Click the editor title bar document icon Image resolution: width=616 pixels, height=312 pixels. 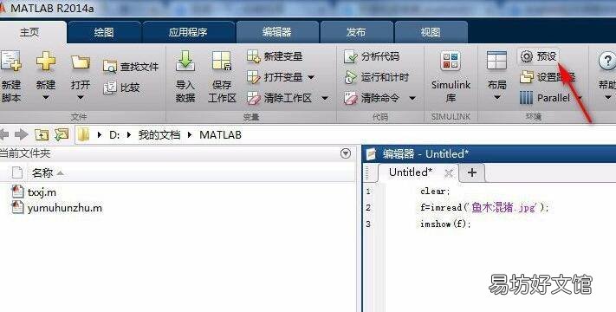371,154
